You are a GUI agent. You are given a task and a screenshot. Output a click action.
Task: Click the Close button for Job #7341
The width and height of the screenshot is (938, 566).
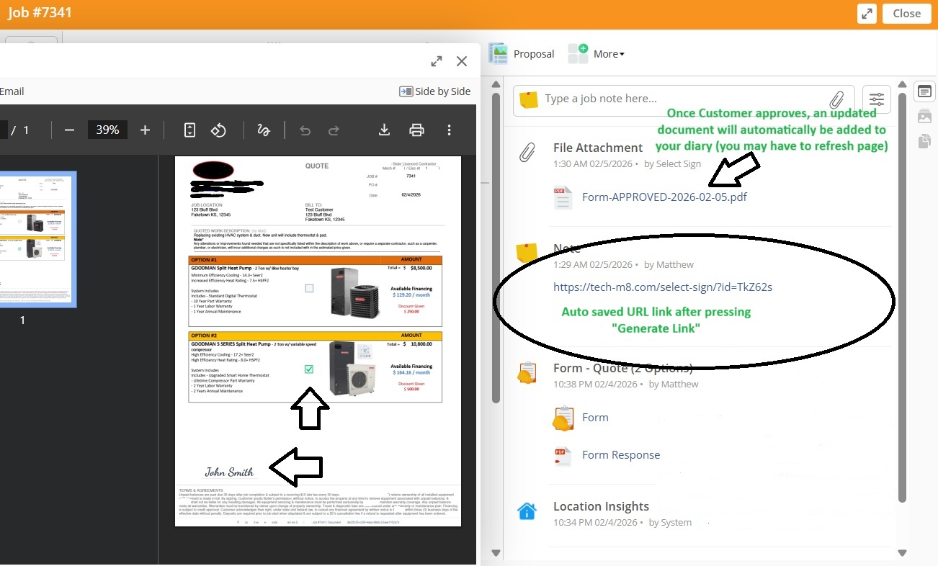coord(906,14)
